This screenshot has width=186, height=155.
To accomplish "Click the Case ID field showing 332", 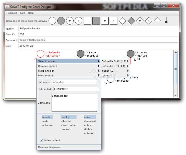I will pos(98,34).
